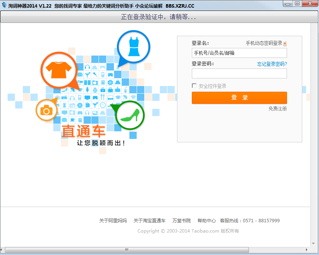Viewport: 319px width, 255px height.
Task: Click the small phone icon beside 手机动态密码登录
Action: (x=285, y=44)
